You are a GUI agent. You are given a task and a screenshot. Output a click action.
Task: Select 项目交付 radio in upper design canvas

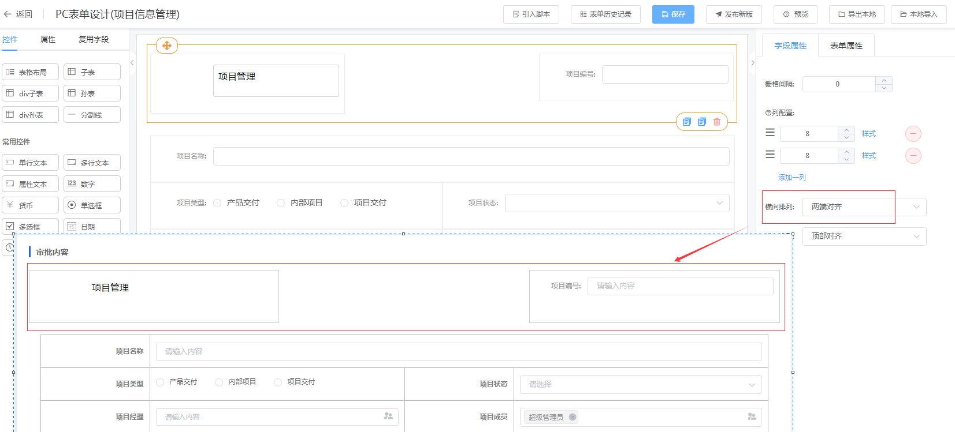tap(344, 203)
